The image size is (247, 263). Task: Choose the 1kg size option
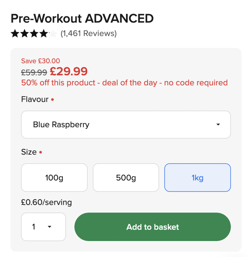pyautogui.click(x=197, y=178)
